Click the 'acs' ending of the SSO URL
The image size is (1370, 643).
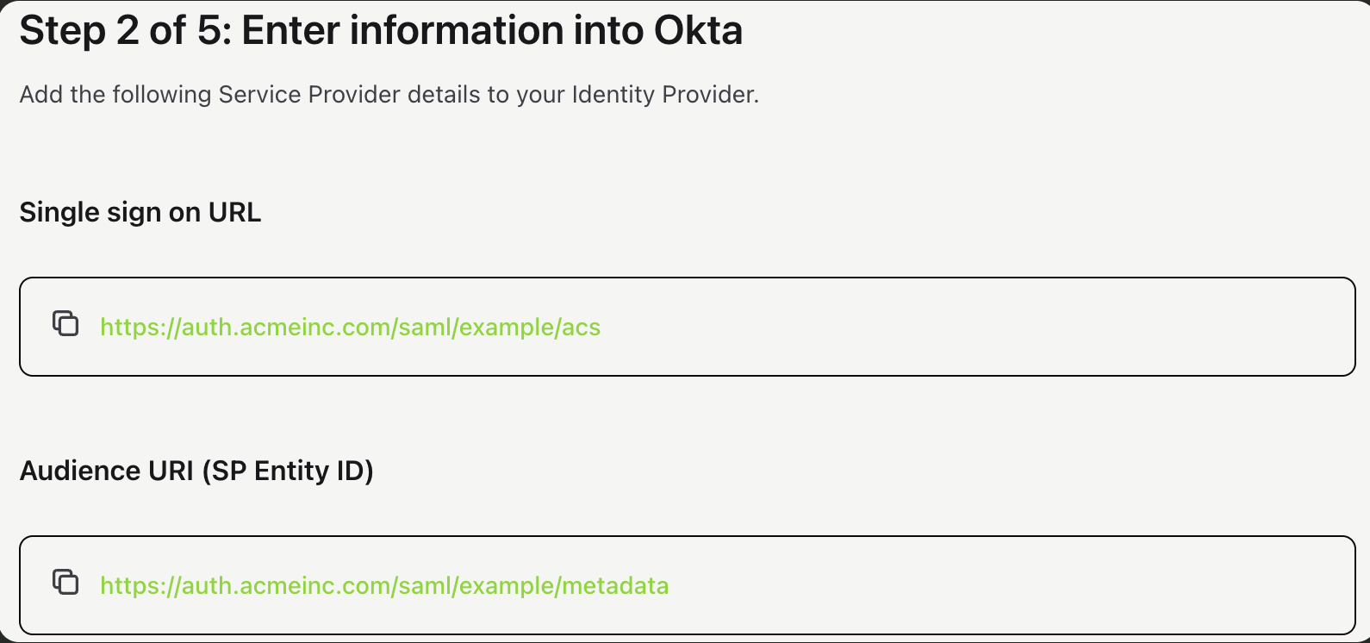[x=582, y=328]
